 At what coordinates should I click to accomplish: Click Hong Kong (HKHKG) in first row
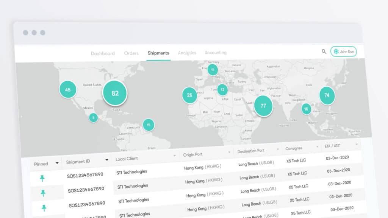[x=203, y=167]
